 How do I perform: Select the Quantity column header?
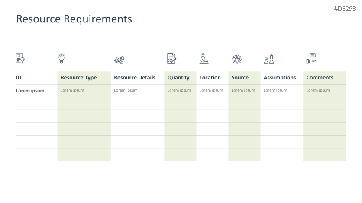[x=178, y=78]
